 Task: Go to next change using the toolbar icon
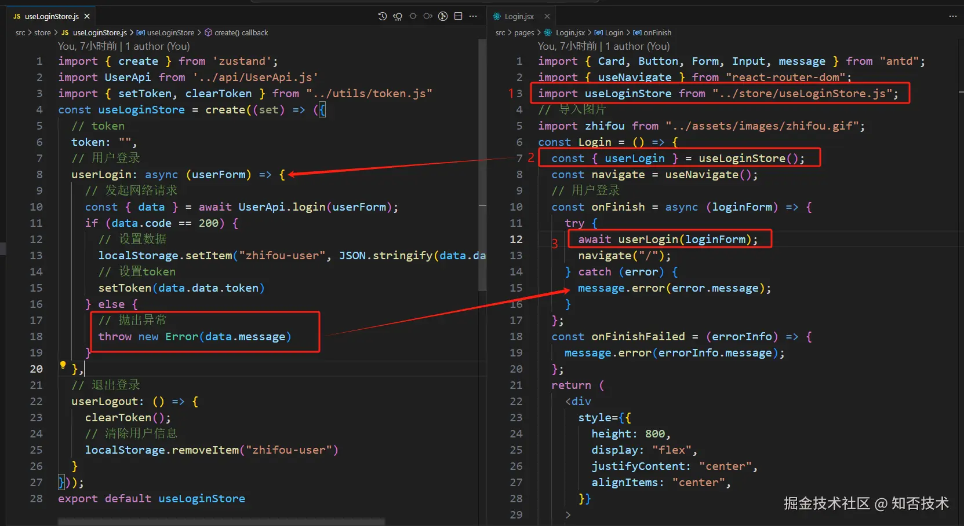point(428,16)
